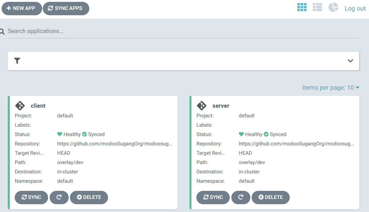This screenshot has width=369, height=212.
Task: Click client Target Revision HEAD value
Action: tap(64, 153)
